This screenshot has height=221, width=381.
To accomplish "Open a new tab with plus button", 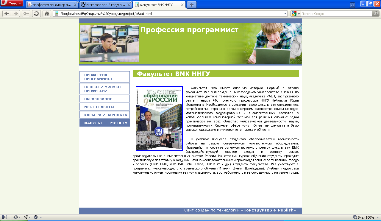I will 192,5.
